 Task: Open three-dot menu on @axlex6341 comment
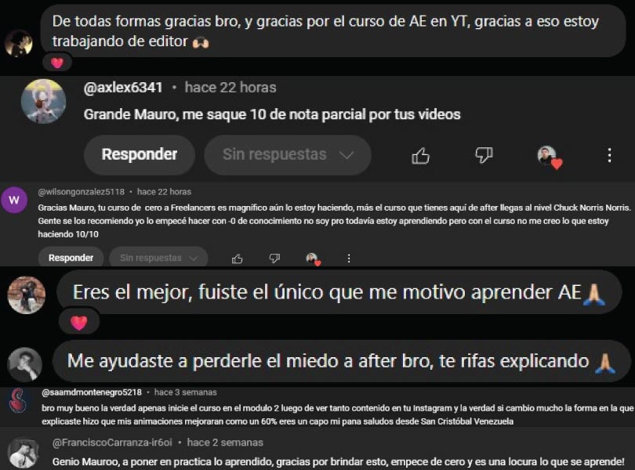coord(609,155)
